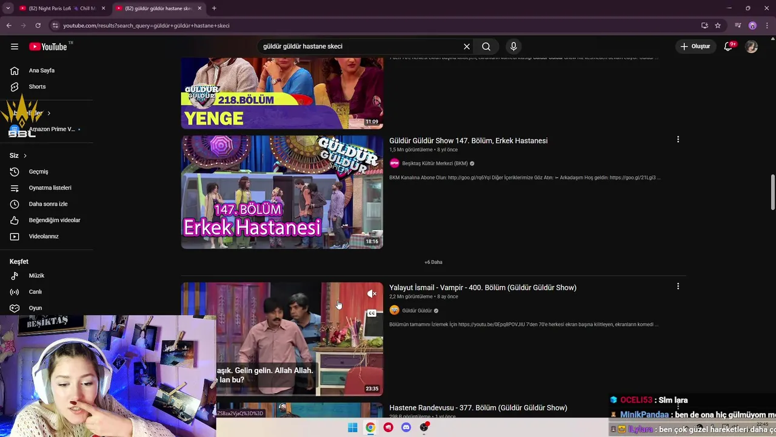Open the tab search dropdown
This screenshot has width=776, height=437.
[x=8, y=8]
